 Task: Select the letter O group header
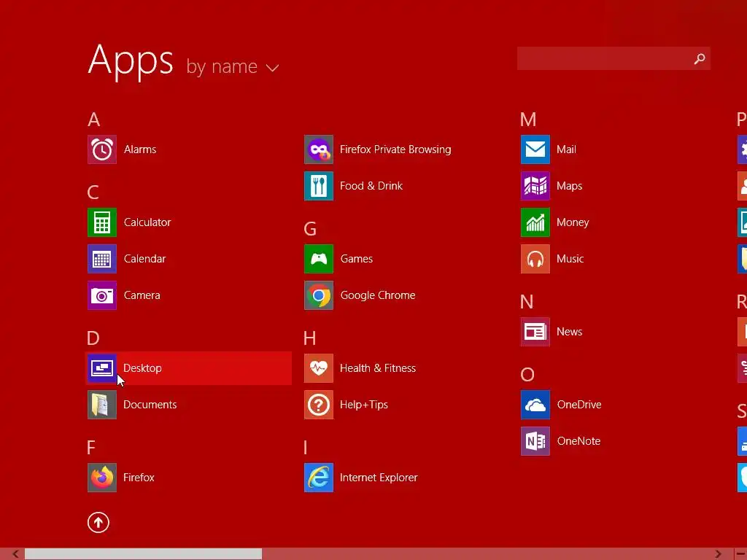point(527,375)
